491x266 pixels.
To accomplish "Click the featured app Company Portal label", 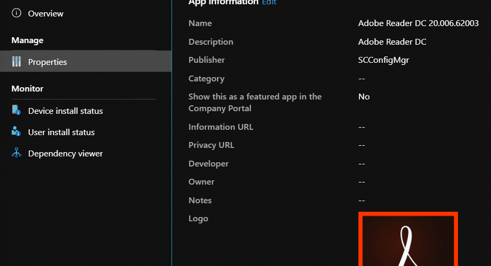I will pyautogui.click(x=255, y=102).
